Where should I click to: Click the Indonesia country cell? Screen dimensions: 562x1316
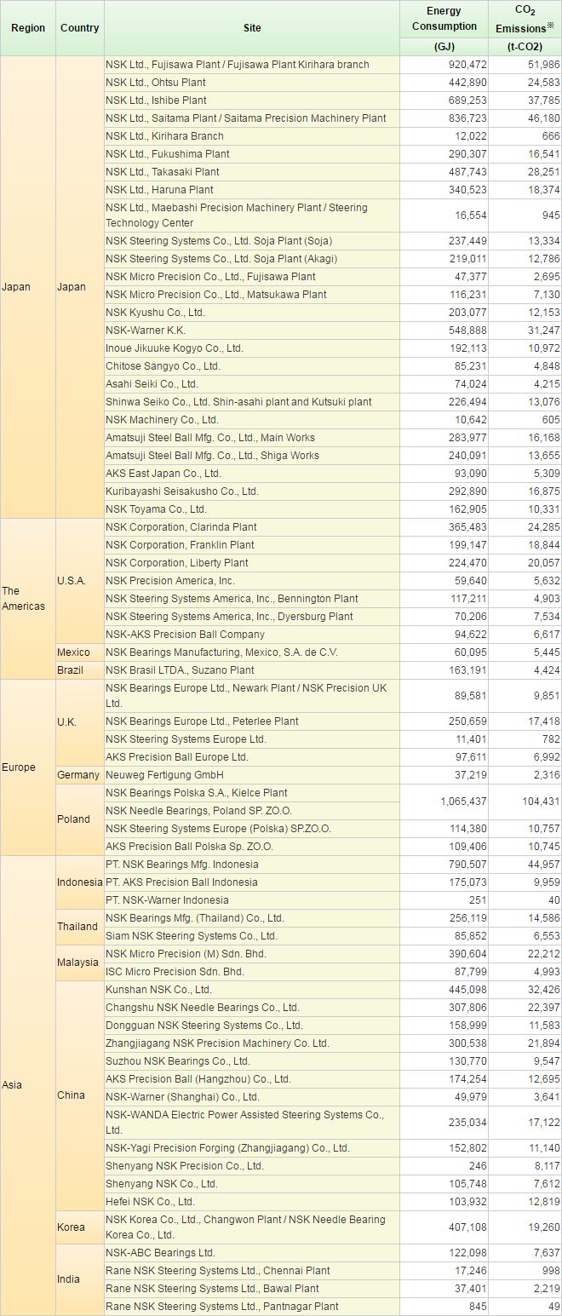tap(79, 882)
